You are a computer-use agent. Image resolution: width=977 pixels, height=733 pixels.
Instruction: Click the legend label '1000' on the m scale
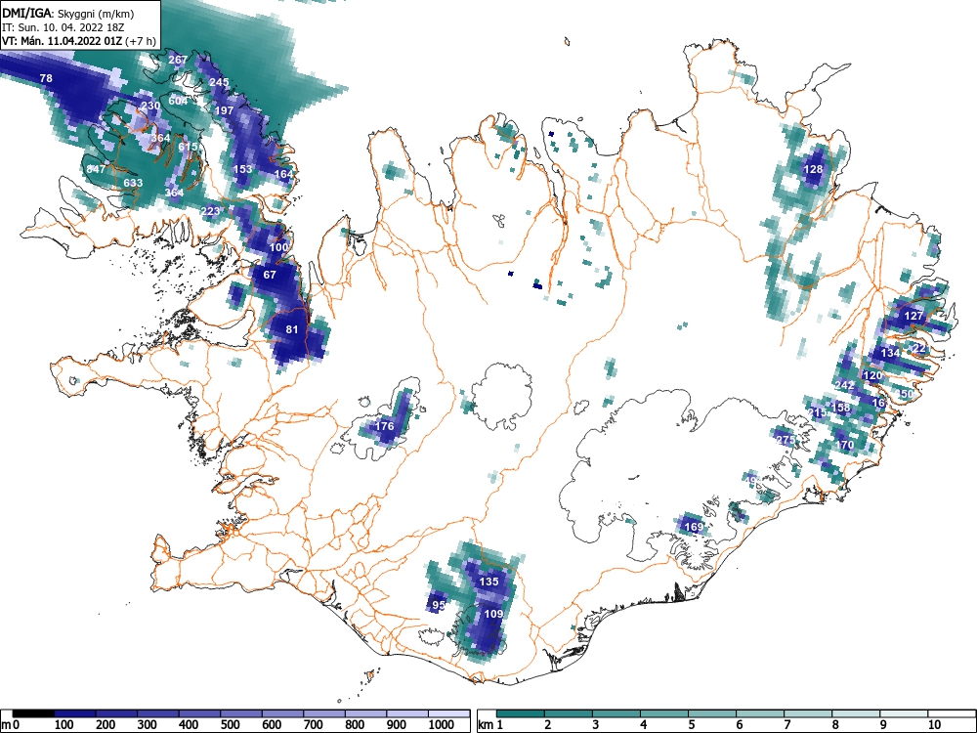pos(442,725)
